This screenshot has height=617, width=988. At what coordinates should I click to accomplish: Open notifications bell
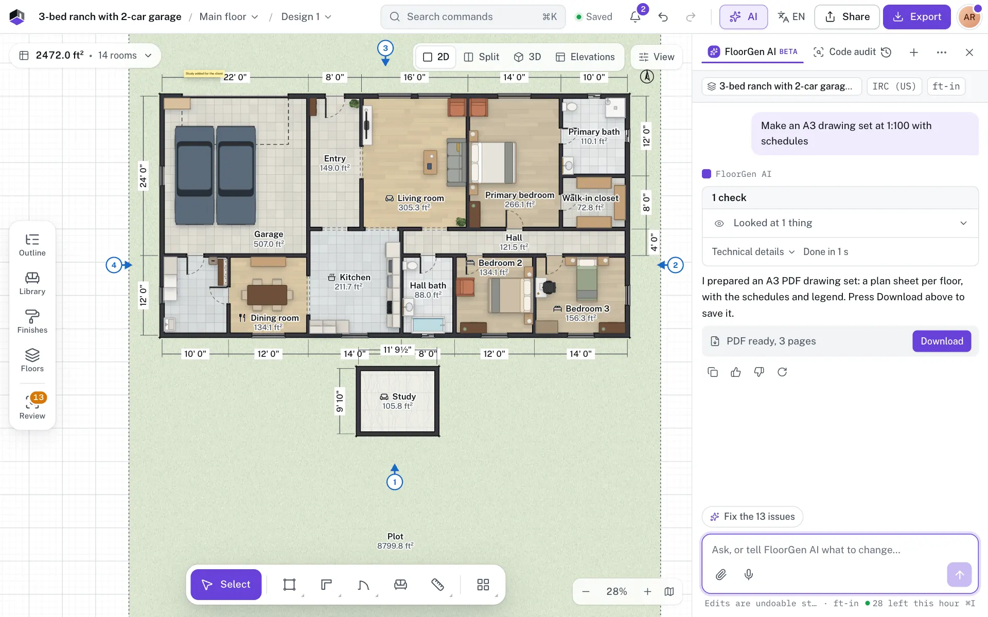[636, 17]
